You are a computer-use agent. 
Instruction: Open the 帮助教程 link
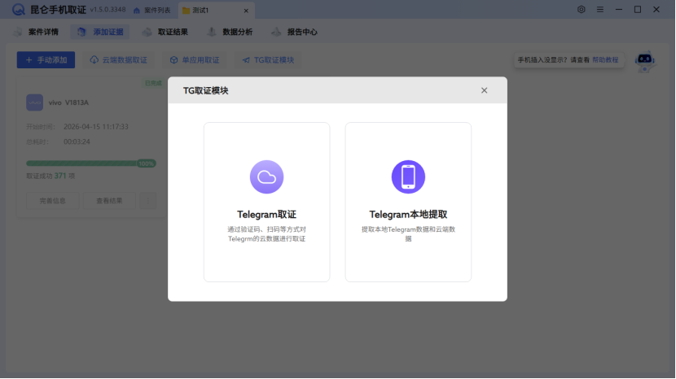pos(605,60)
